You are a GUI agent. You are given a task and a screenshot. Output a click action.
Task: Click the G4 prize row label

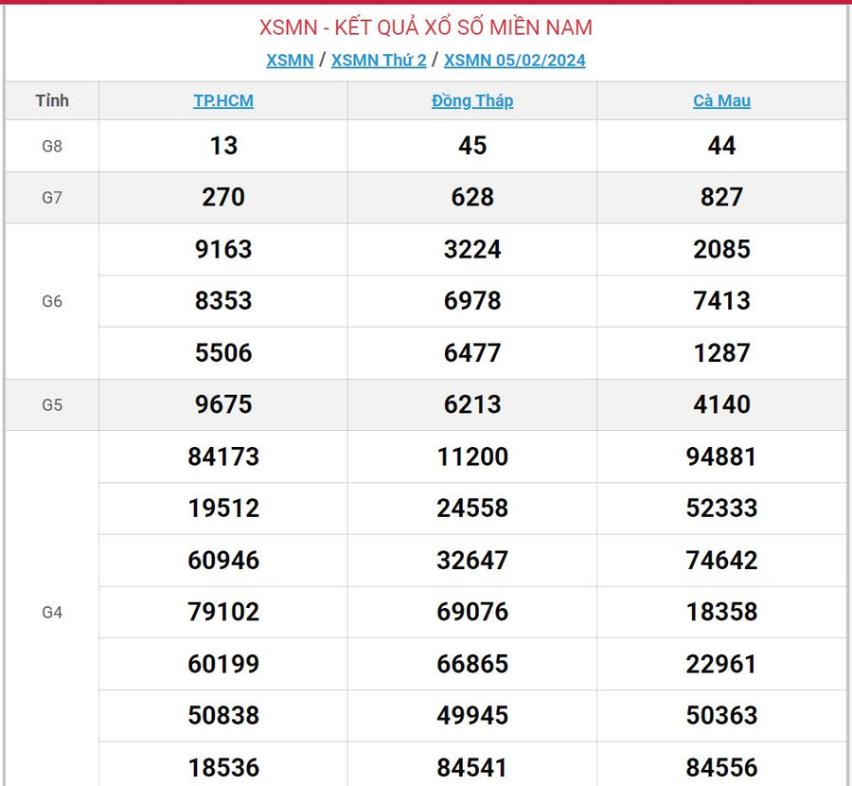coord(52,612)
